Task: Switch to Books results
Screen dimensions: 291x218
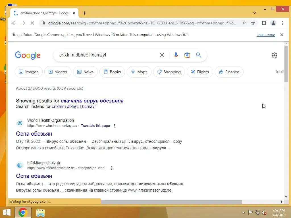Action: coord(112,72)
